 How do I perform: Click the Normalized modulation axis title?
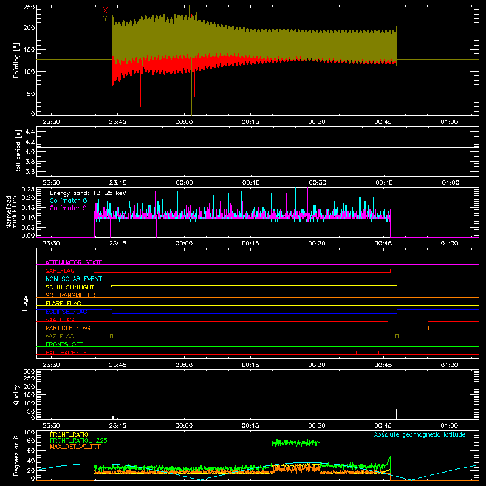(12, 212)
